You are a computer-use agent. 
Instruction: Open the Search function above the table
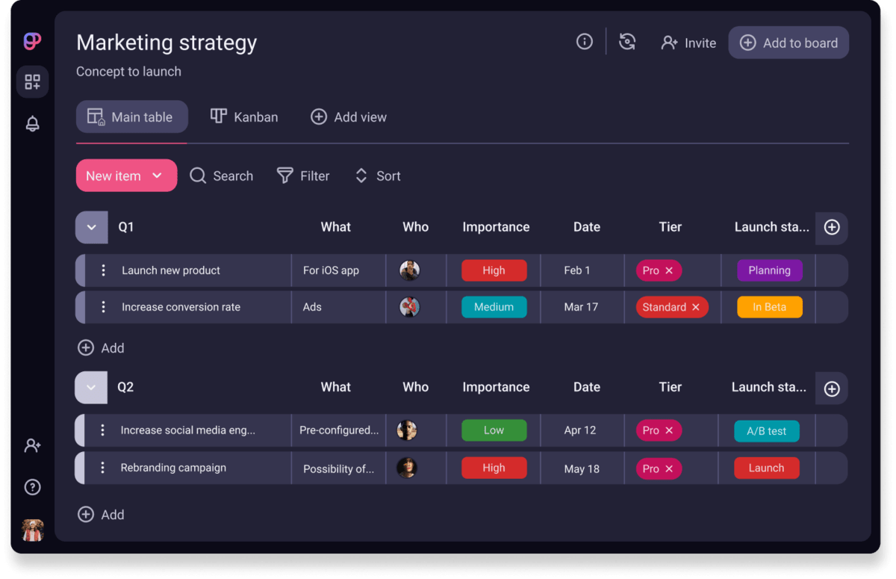221,176
